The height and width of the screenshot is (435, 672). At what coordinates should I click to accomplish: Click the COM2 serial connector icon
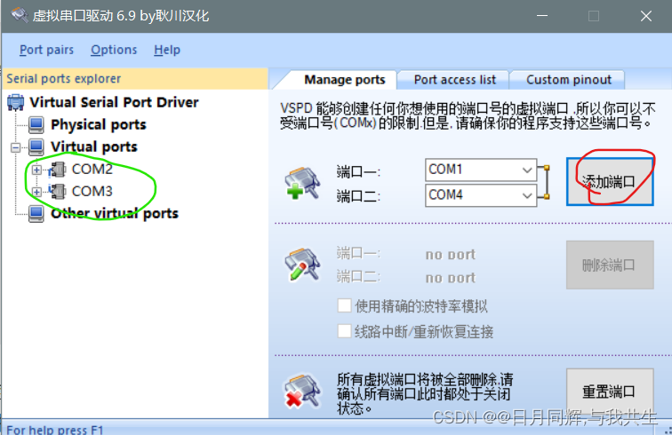click(x=58, y=170)
